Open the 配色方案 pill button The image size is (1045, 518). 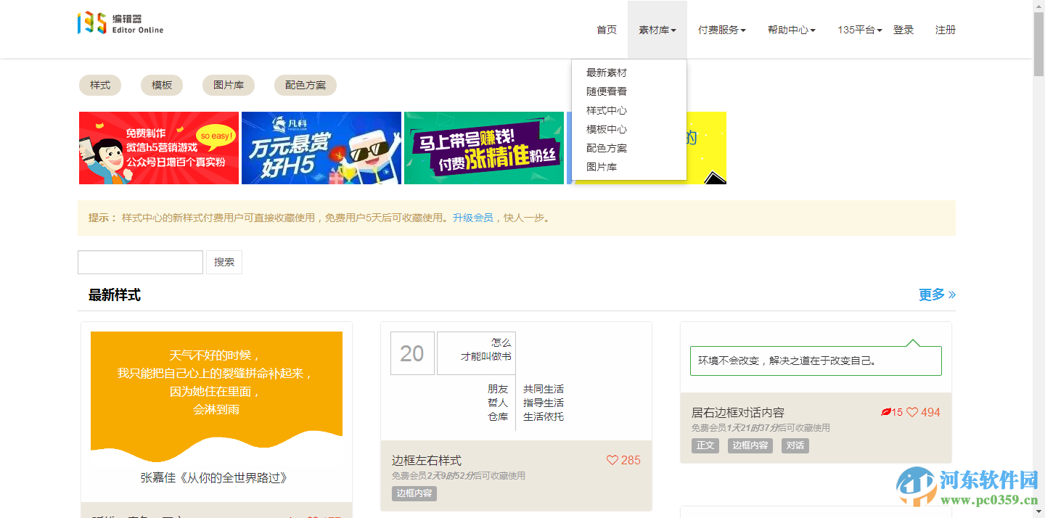click(x=306, y=85)
